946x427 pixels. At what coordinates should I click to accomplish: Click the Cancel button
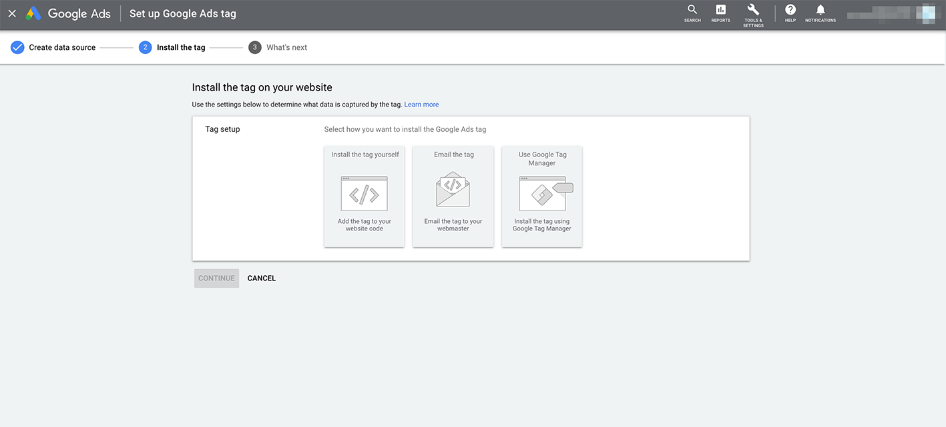pyautogui.click(x=262, y=278)
